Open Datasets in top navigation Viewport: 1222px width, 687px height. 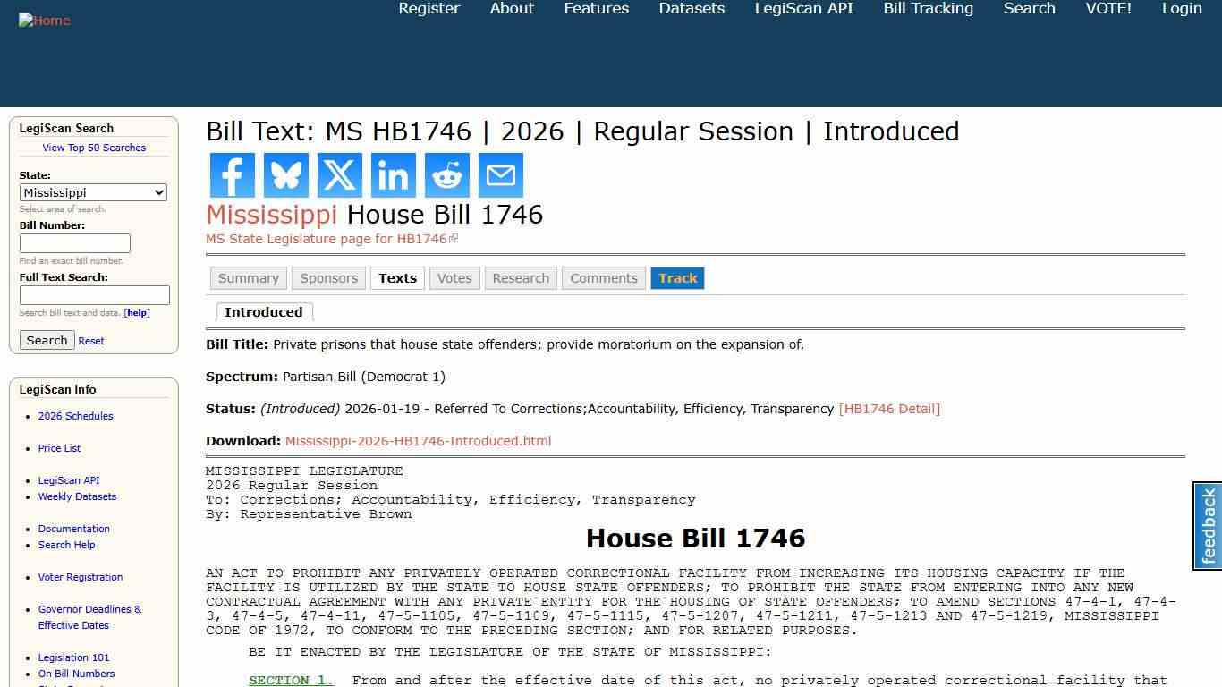(691, 8)
